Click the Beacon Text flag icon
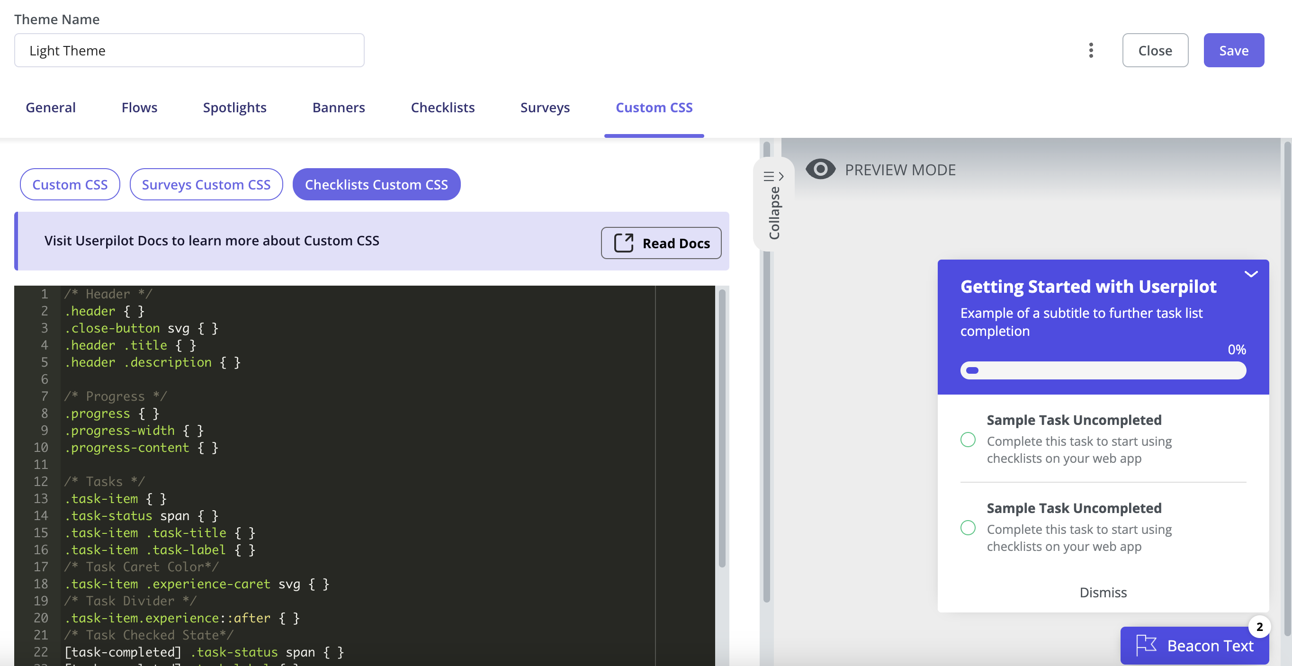The width and height of the screenshot is (1292, 666). (x=1146, y=645)
